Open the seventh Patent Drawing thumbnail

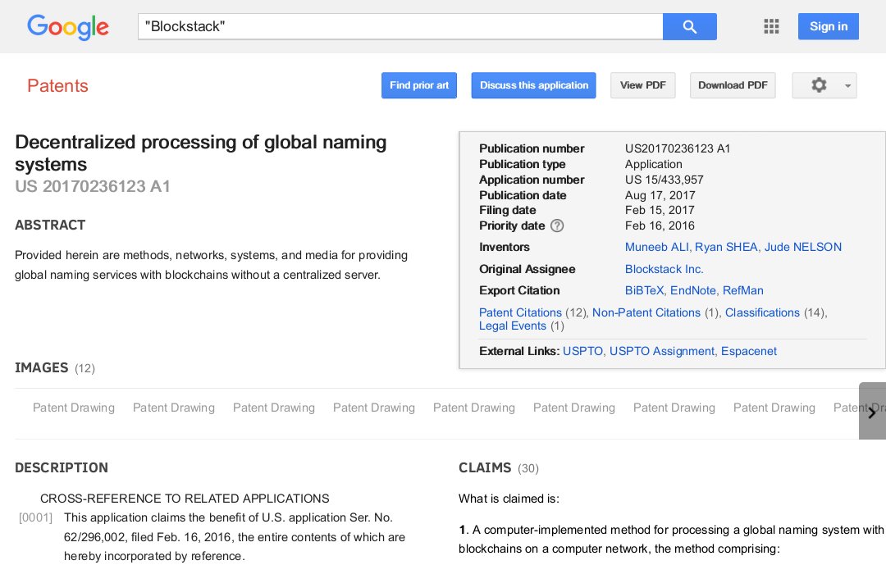tap(674, 408)
